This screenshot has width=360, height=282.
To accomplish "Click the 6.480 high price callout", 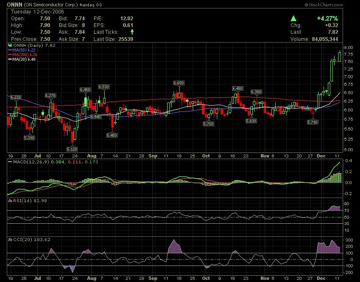I will coord(238,88).
